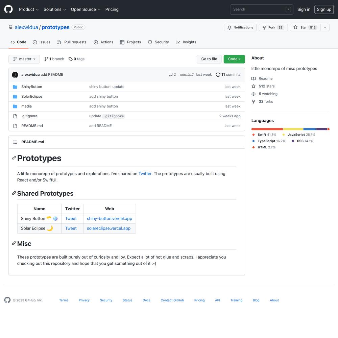Click anchor link icon beside Misc heading
338x338 pixels.
14,243
